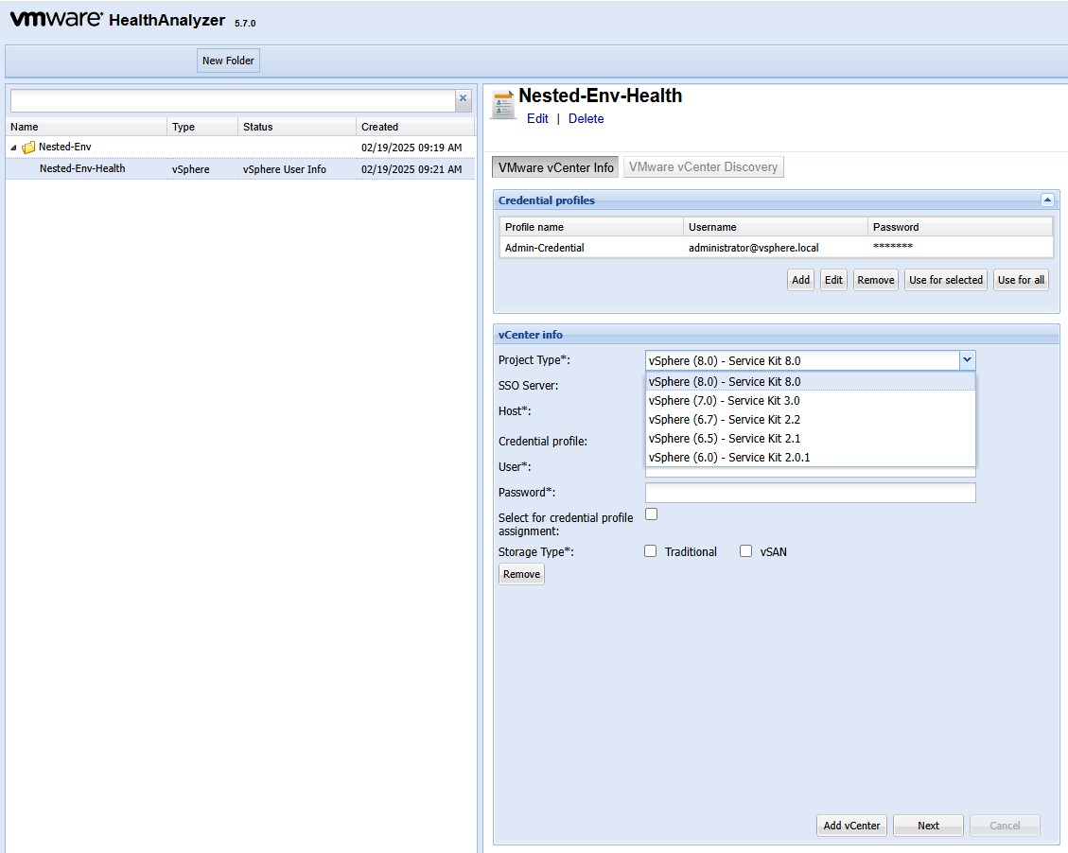
Task: Sort by the Created column header
Action: click(x=415, y=127)
